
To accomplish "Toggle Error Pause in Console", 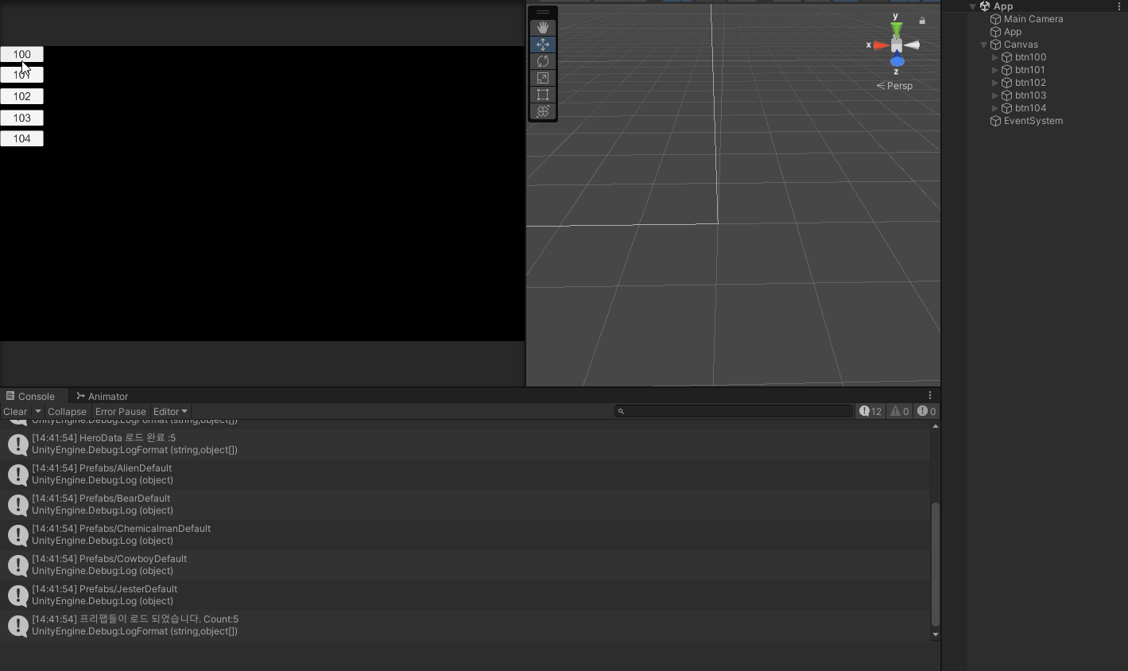I will [x=121, y=412].
